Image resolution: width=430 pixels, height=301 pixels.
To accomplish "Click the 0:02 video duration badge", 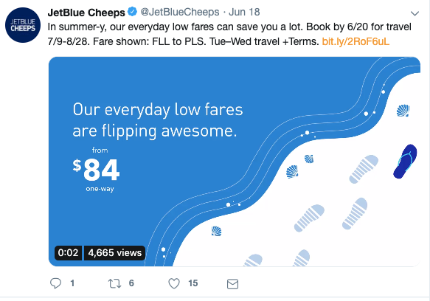I will pyautogui.click(x=68, y=252).
